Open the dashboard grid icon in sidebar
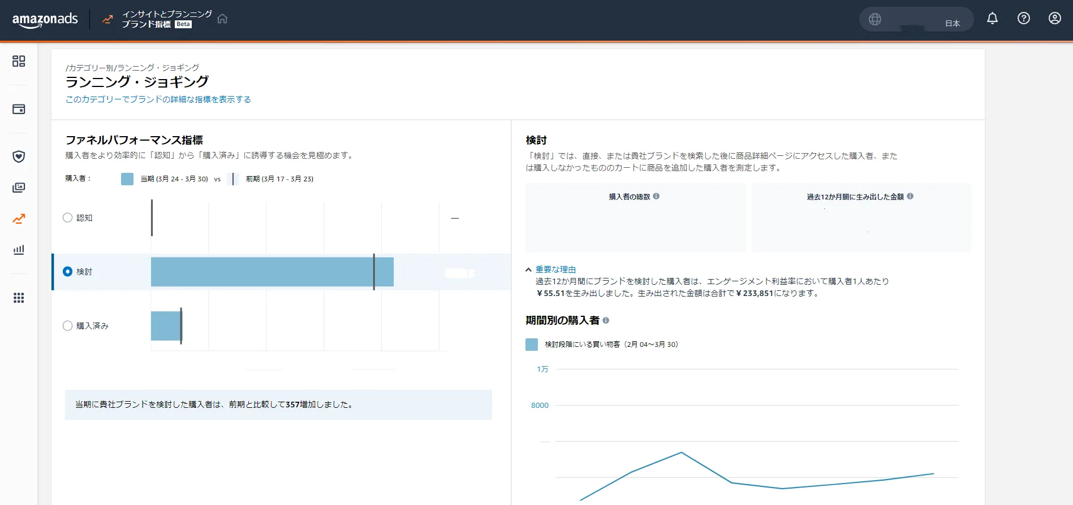This screenshot has height=505, width=1073. point(19,61)
